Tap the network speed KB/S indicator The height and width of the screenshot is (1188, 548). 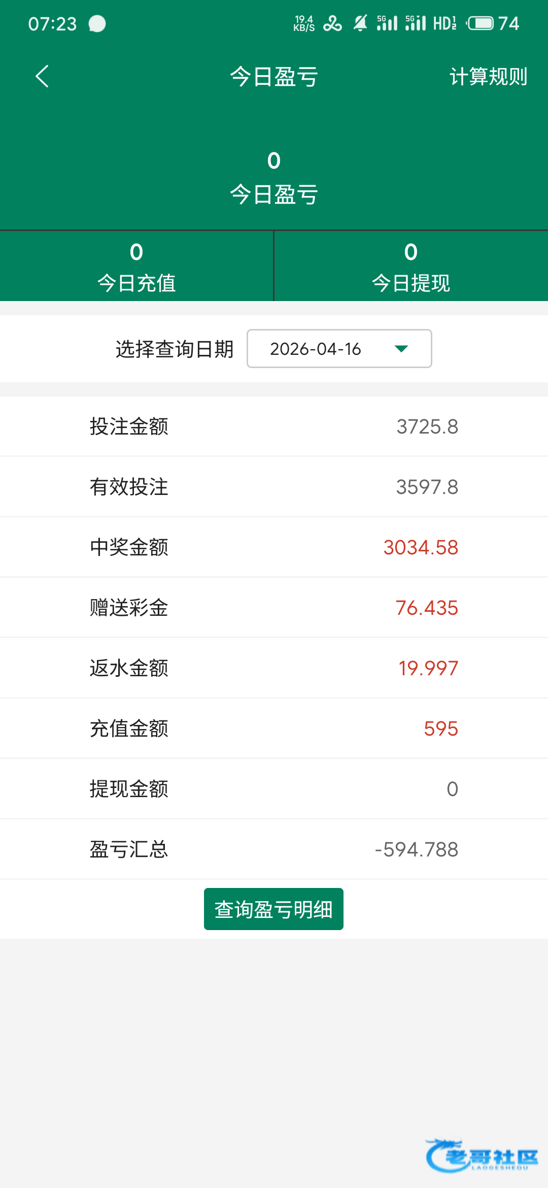tap(303, 23)
